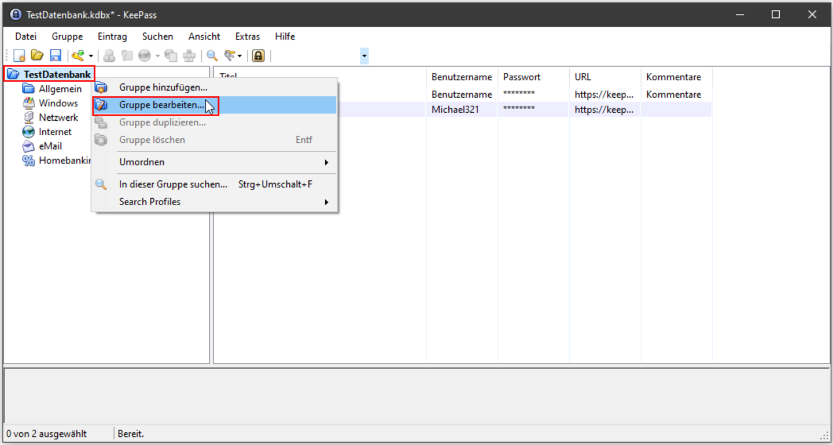Click the '0 von 2 ausgewählt' status text
The height and width of the screenshot is (445, 833).
tap(46, 433)
